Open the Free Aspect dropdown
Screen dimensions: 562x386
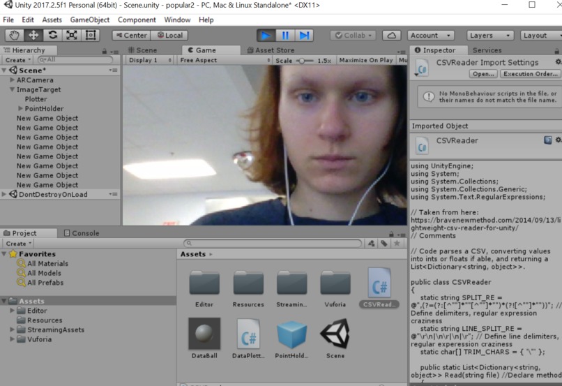coord(225,60)
